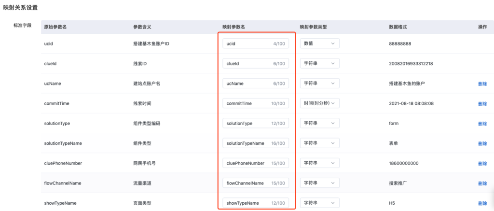Viewport: 494px width, 211px height.
Task: Remove the flowChannelName row via 删除
Action: pos(482,183)
